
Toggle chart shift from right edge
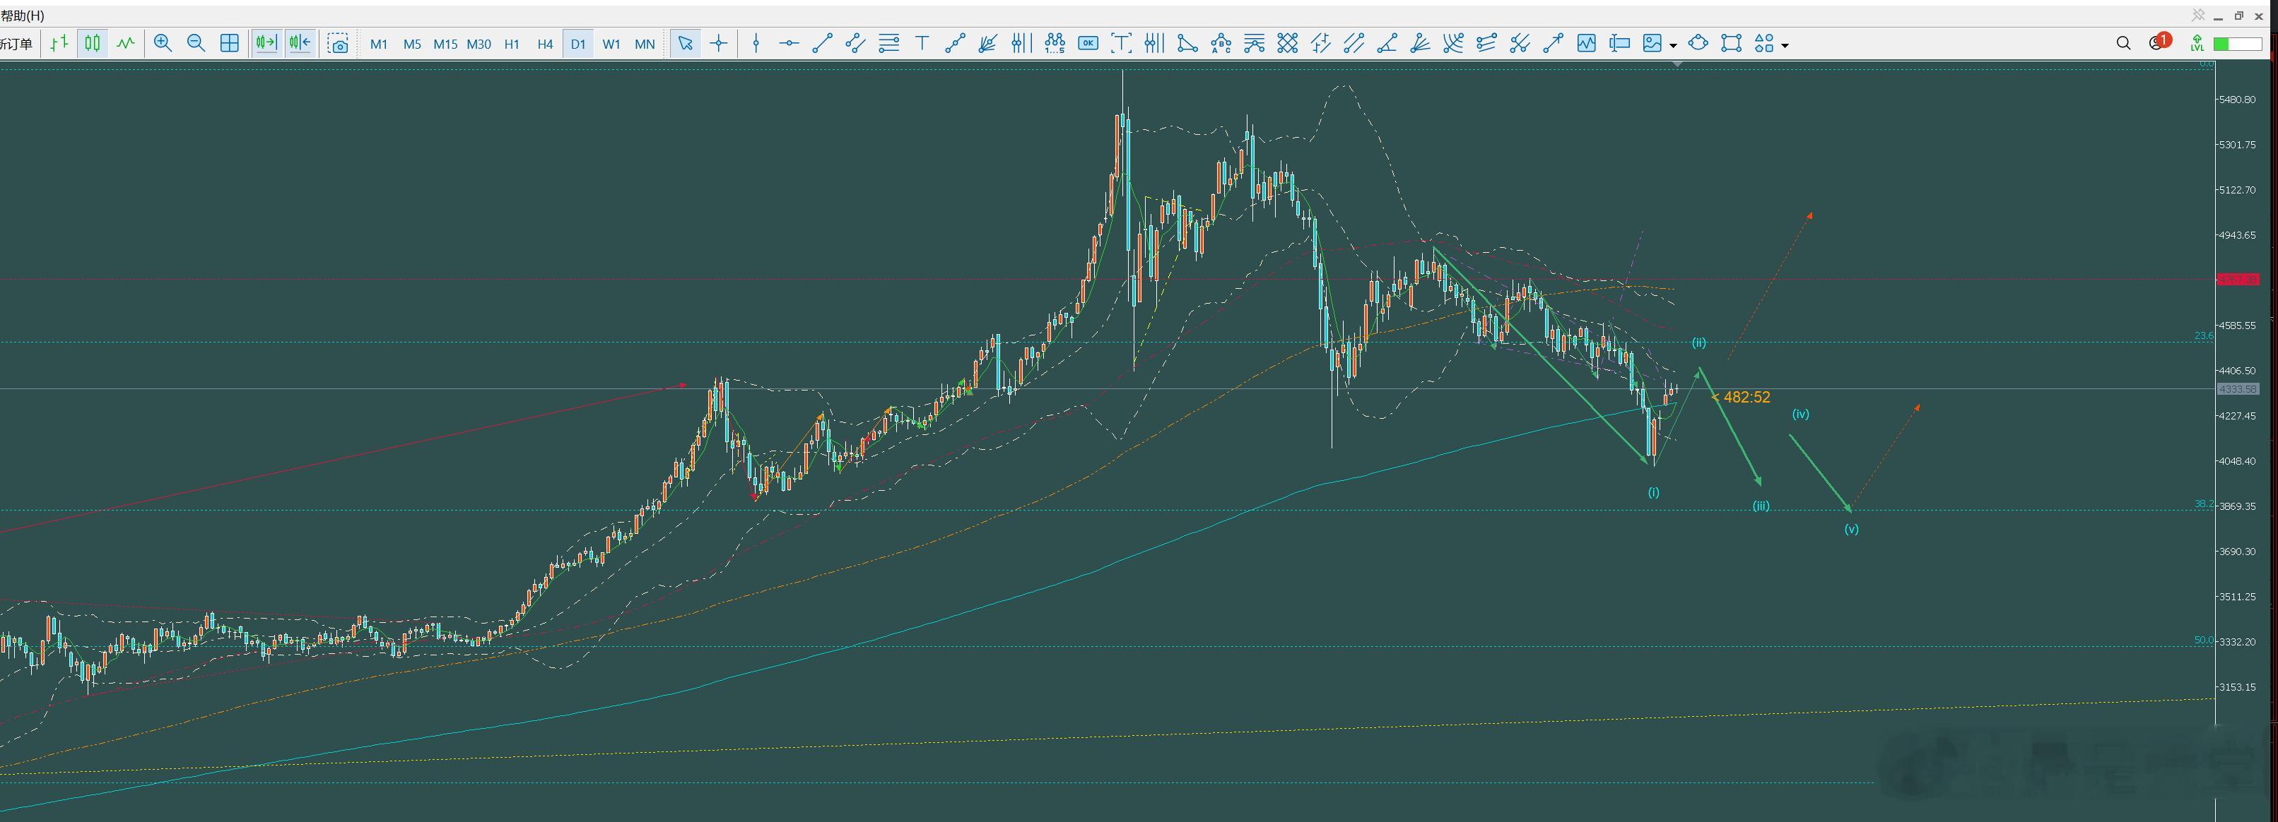[300, 43]
